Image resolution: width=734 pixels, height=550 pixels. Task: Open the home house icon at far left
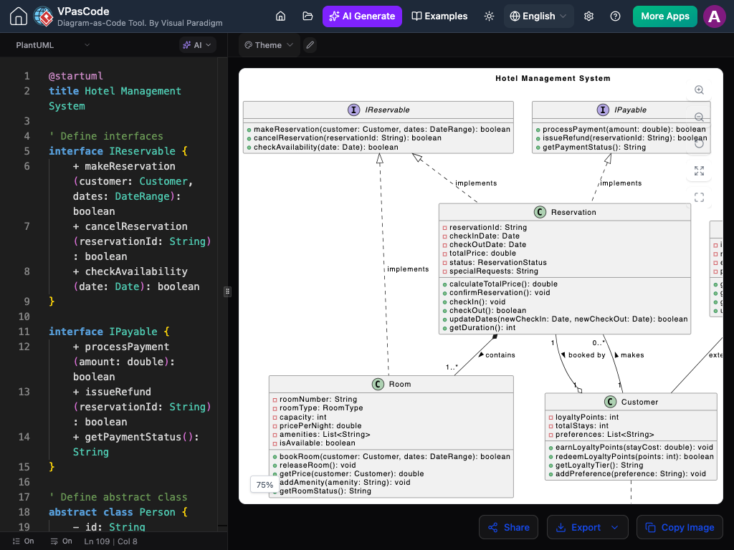[x=18, y=16]
